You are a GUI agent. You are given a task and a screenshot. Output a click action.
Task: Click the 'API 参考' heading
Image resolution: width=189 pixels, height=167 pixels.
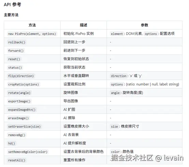(12, 4)
